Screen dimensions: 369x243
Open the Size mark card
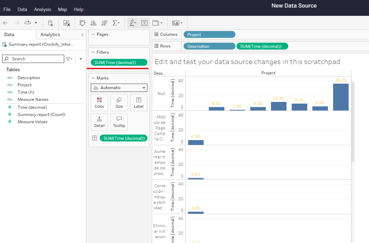coord(119,102)
